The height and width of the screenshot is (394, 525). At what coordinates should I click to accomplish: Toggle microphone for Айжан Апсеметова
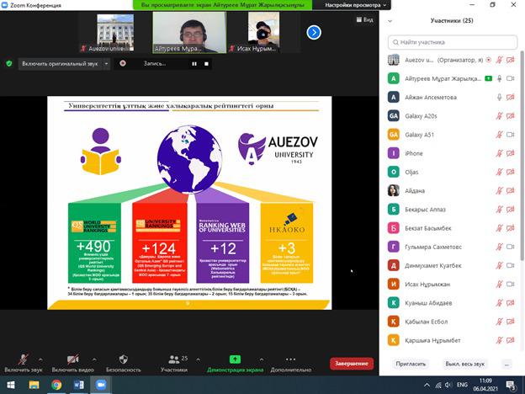[x=499, y=97]
